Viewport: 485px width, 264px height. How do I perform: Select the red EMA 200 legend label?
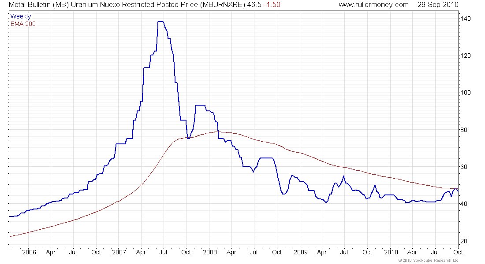point(23,24)
